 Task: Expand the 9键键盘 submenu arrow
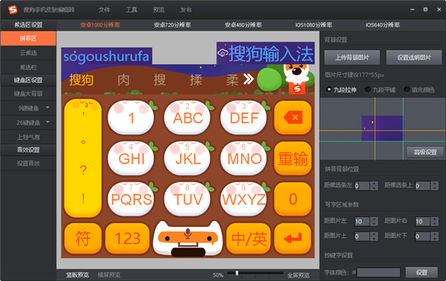click(48, 108)
